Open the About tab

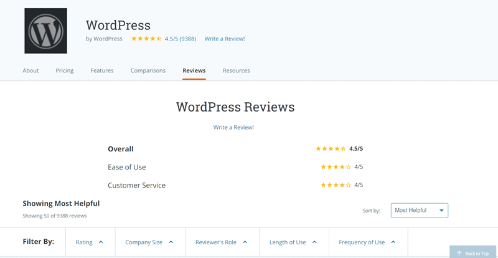31,70
